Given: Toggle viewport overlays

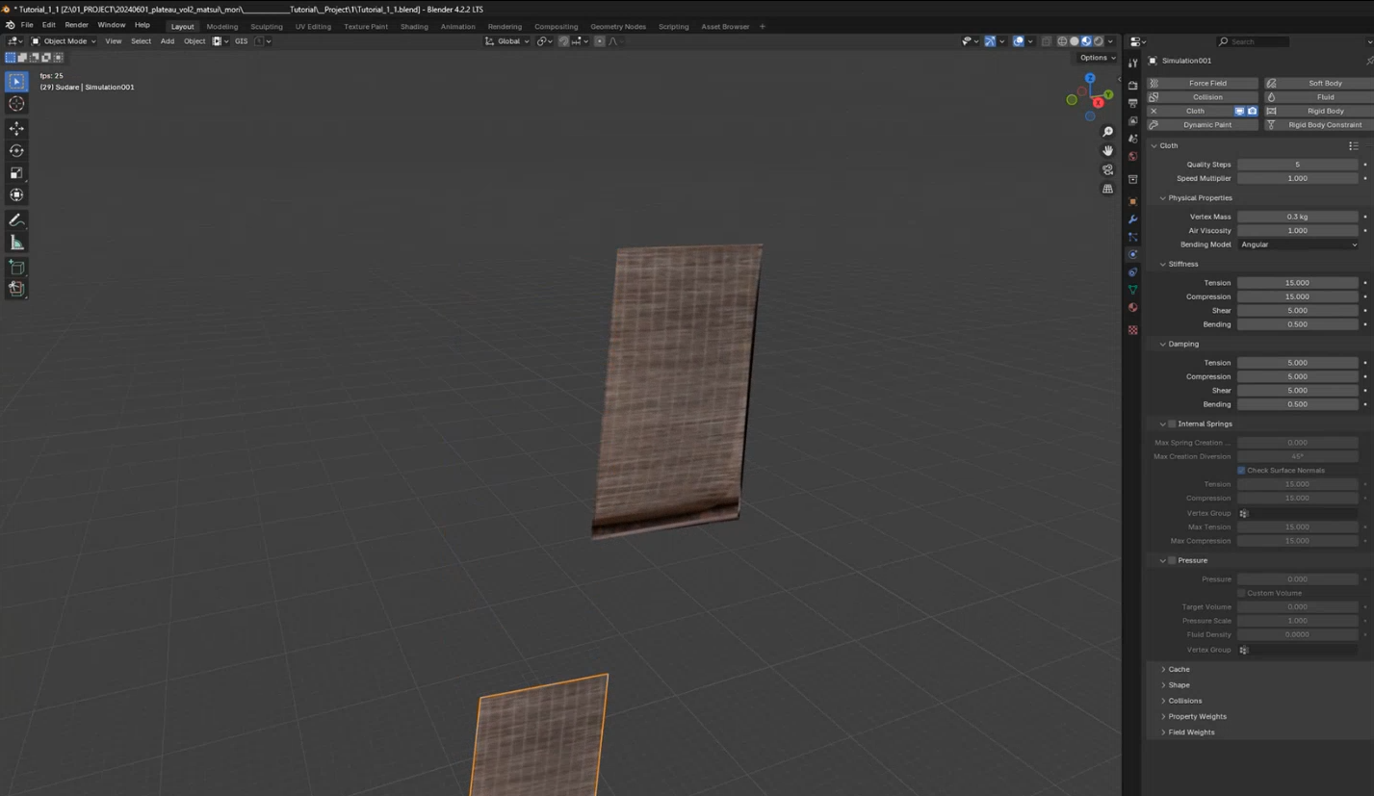Looking at the screenshot, I should (1019, 41).
